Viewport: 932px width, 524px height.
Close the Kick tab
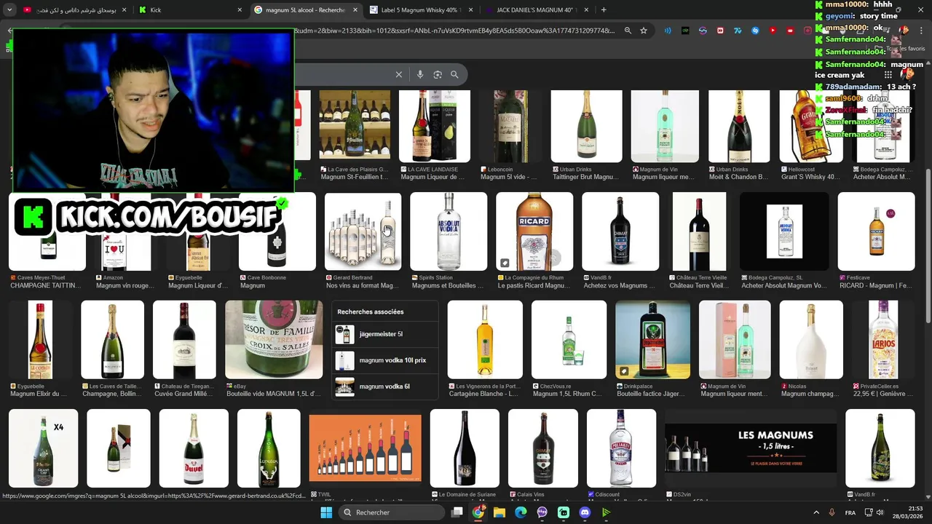[x=240, y=10]
